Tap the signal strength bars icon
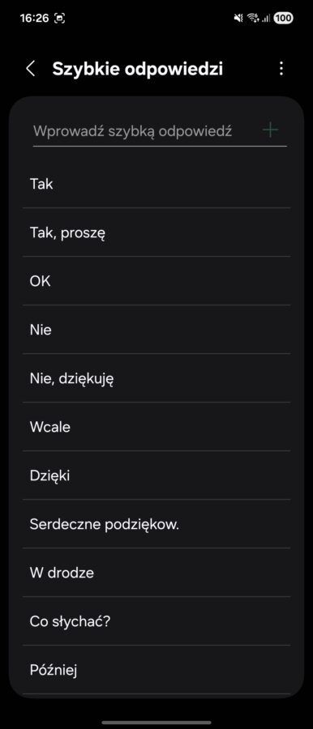The width and height of the screenshot is (313, 729). [x=266, y=18]
